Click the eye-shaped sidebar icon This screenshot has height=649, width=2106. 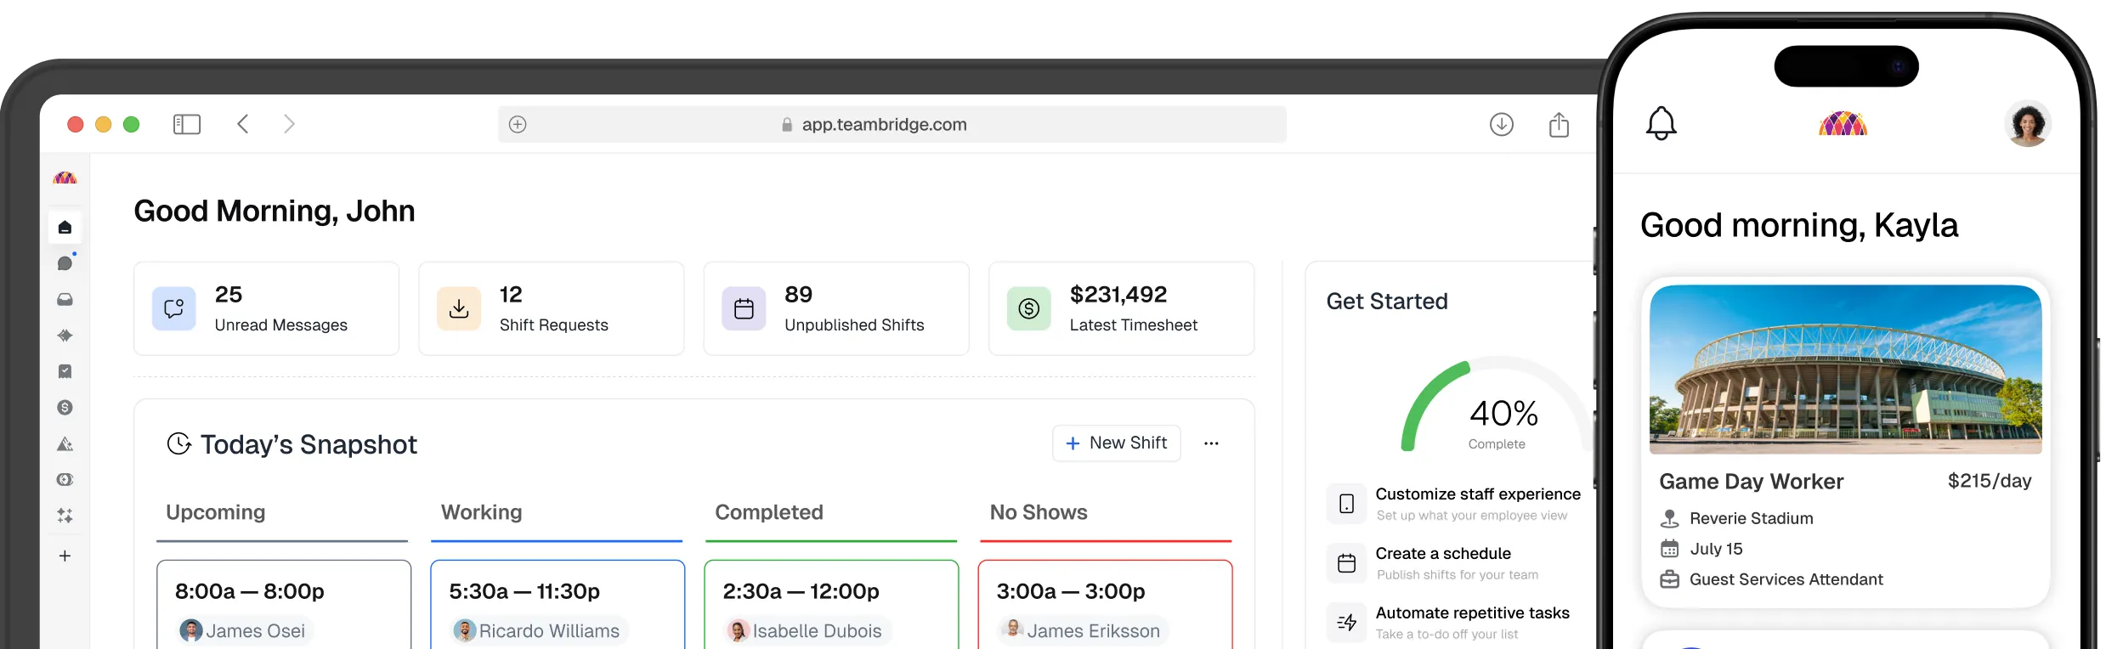pyautogui.click(x=65, y=480)
